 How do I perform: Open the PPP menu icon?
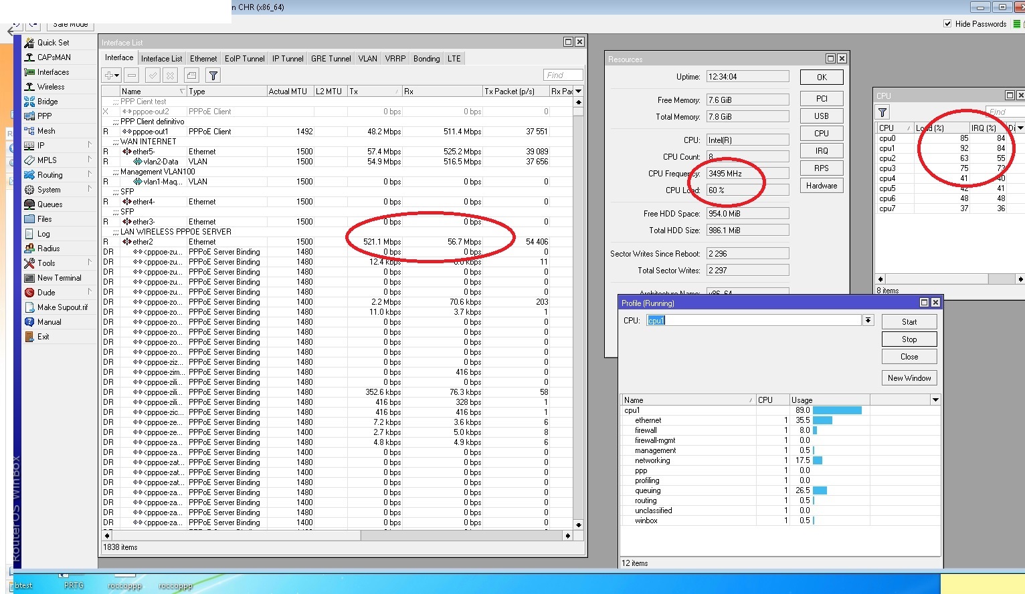click(29, 116)
